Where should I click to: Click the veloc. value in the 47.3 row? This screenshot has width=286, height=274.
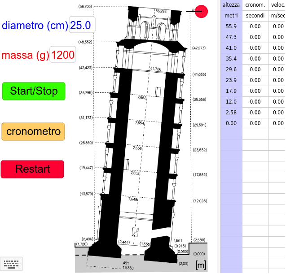pyautogui.click(x=277, y=37)
